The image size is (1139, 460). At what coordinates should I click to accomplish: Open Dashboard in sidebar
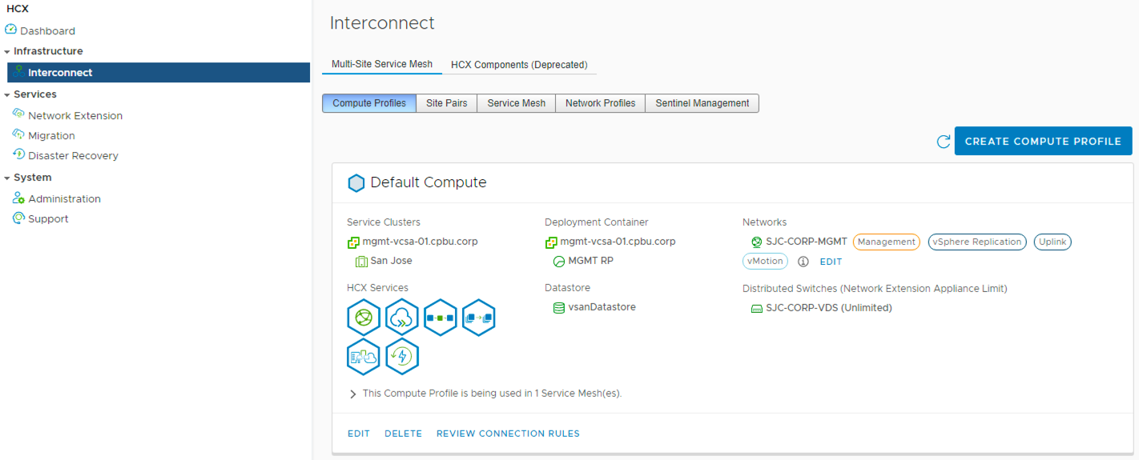pyautogui.click(x=47, y=30)
